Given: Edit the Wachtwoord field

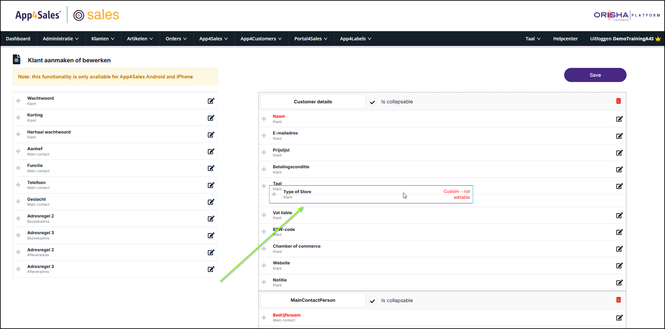Looking at the screenshot, I should (211, 101).
